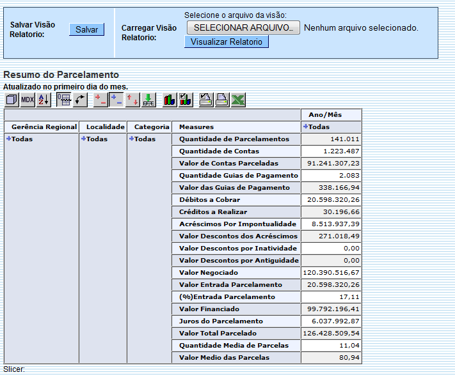Click the Visualizar Relatorio button
This screenshot has width=455, height=377.
(x=227, y=42)
